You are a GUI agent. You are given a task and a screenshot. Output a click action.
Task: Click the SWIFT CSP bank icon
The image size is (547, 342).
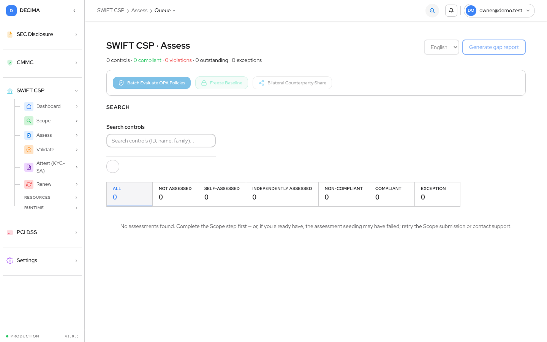(10, 91)
